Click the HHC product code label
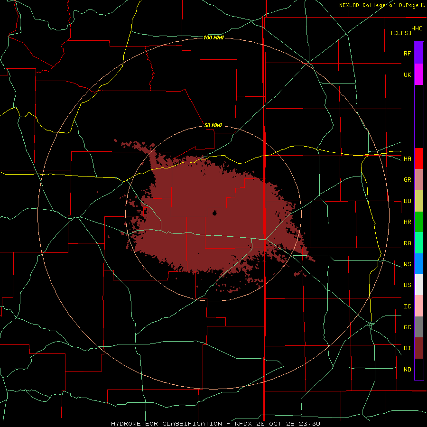427x427 pixels. tap(417, 28)
